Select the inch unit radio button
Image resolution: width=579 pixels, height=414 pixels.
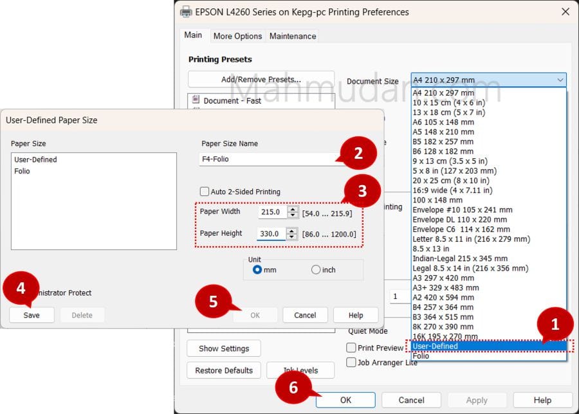pos(316,270)
